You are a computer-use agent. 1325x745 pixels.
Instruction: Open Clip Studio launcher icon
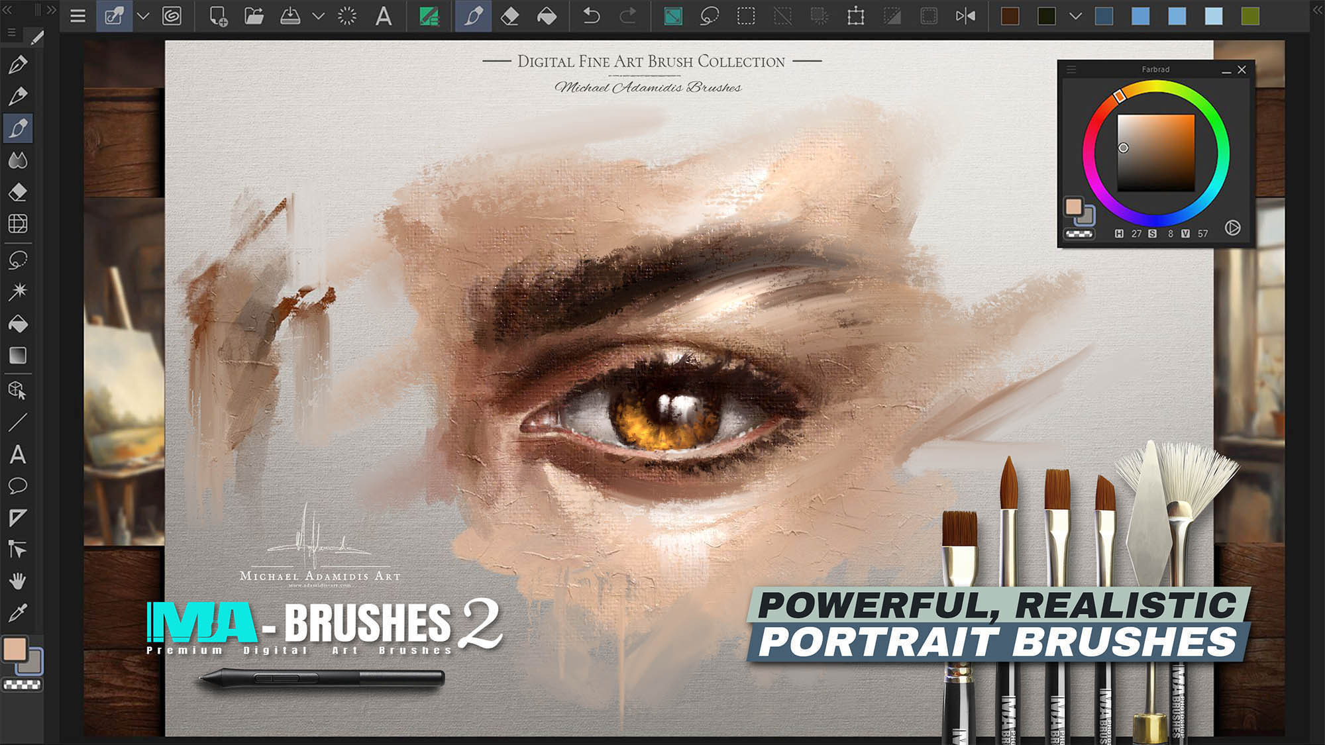pyautogui.click(x=114, y=16)
